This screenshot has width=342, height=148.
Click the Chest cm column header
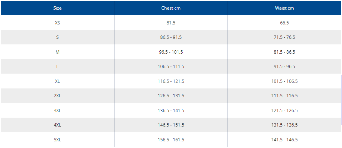[171, 8]
